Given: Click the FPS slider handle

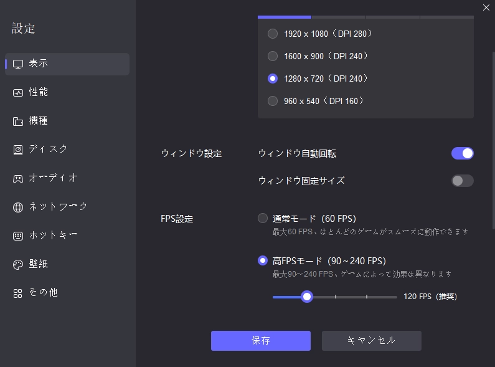Looking at the screenshot, I should tap(306, 297).
